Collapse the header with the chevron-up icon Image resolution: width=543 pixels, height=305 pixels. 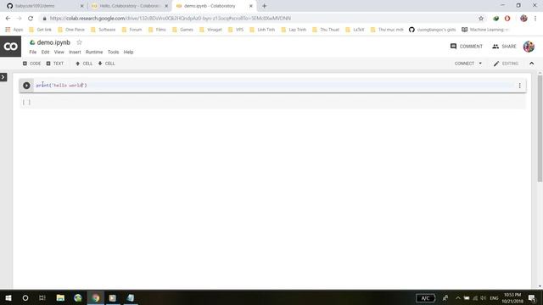tap(532, 64)
